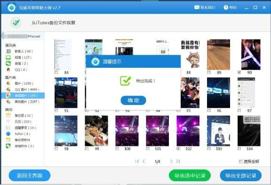Enable the 选择全部 select all checkbox
The height and width of the screenshot is (185, 271).
(x=240, y=161)
